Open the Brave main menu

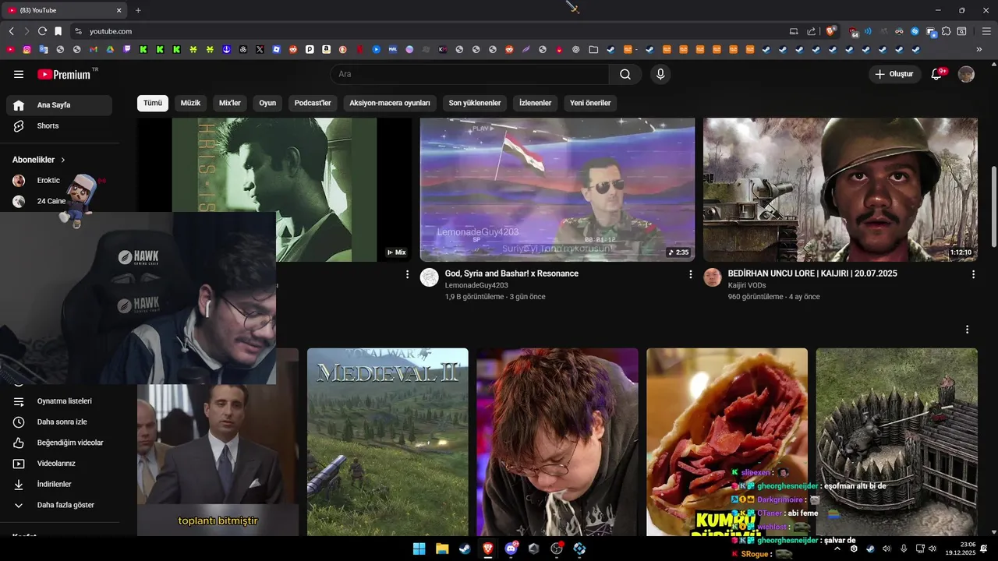(x=986, y=31)
